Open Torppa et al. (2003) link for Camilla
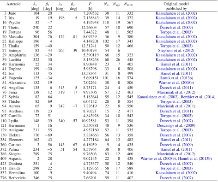Image resolution: width=218 pixels, height=182 pixels. pos(176,116)
